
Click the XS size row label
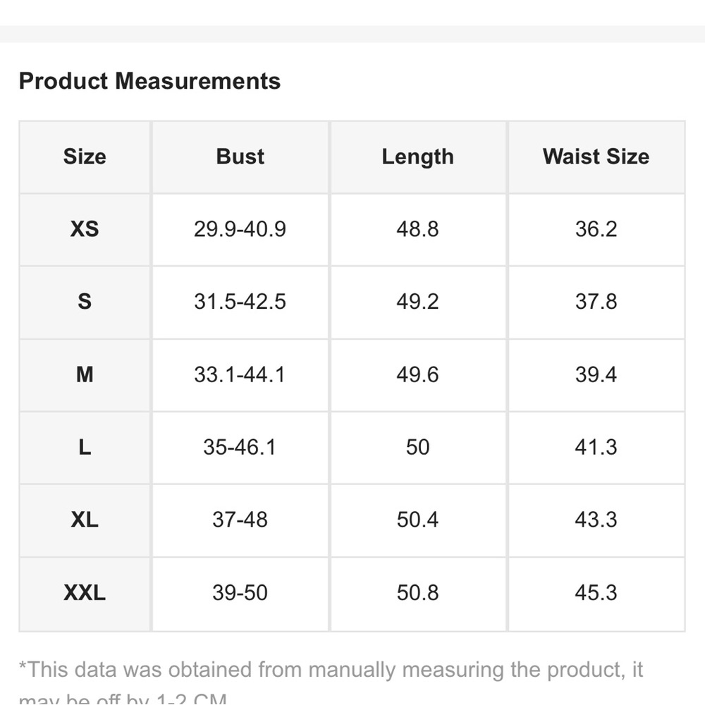tap(85, 229)
